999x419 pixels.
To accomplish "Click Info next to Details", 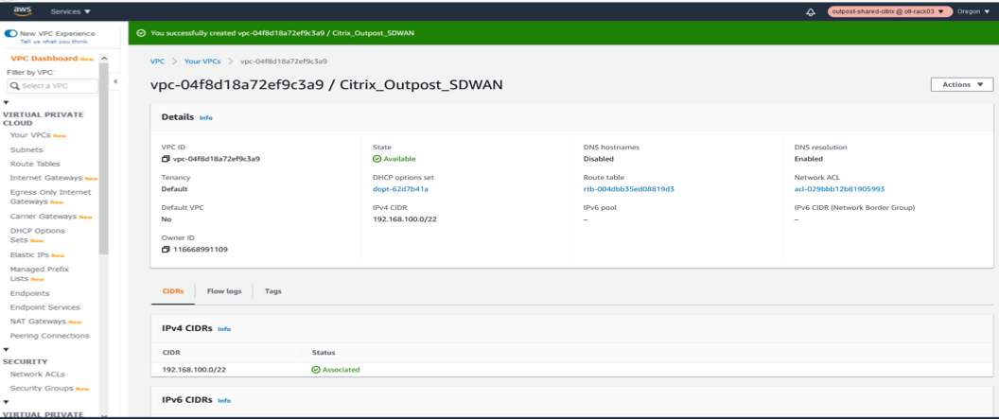I will tap(206, 118).
